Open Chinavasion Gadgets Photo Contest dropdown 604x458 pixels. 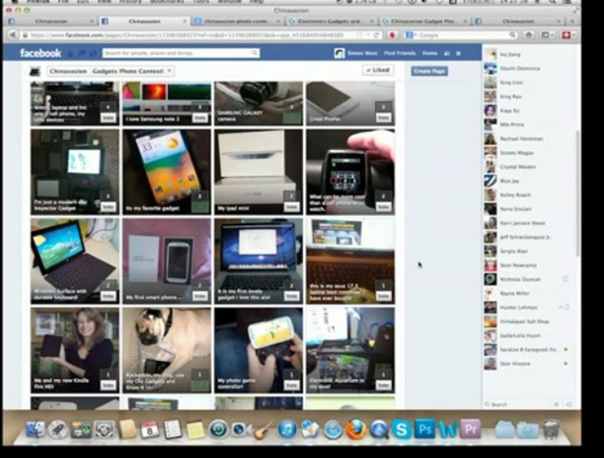pyautogui.click(x=111, y=71)
